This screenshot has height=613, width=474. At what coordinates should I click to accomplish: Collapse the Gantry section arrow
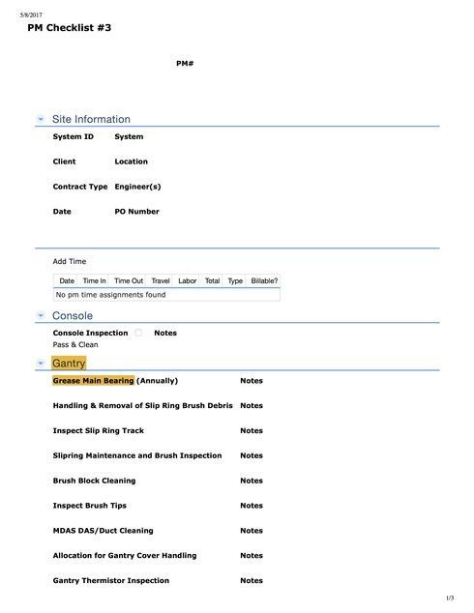coord(41,364)
